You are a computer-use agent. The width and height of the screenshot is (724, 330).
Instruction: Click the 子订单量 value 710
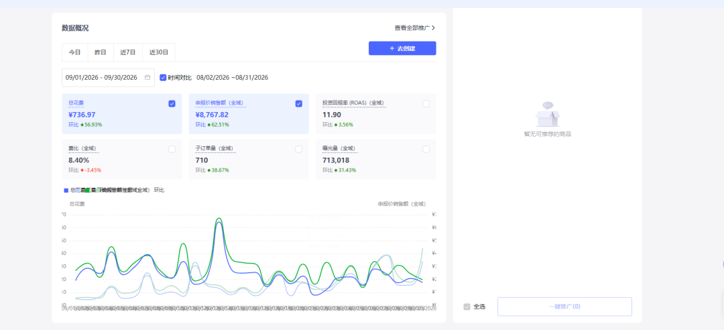coord(201,160)
